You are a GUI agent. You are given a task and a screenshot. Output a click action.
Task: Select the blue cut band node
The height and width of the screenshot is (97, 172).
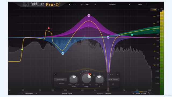[63, 53]
